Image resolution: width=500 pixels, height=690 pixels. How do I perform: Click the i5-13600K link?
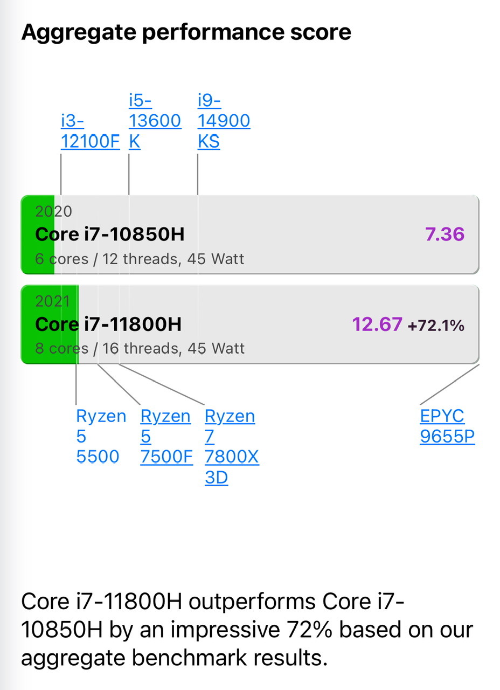[x=155, y=121]
